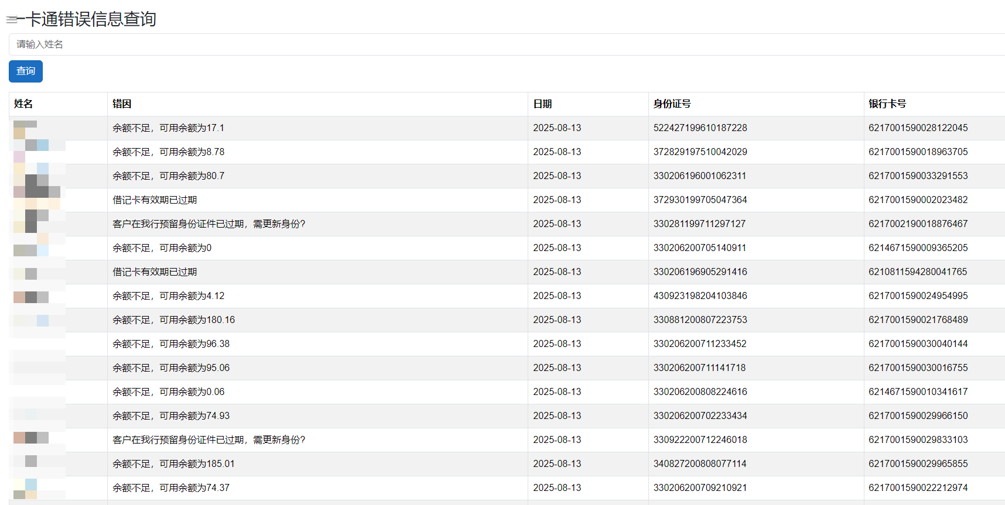1005x505 pixels.
Task: Select the 日期 column header
Action: [542, 104]
